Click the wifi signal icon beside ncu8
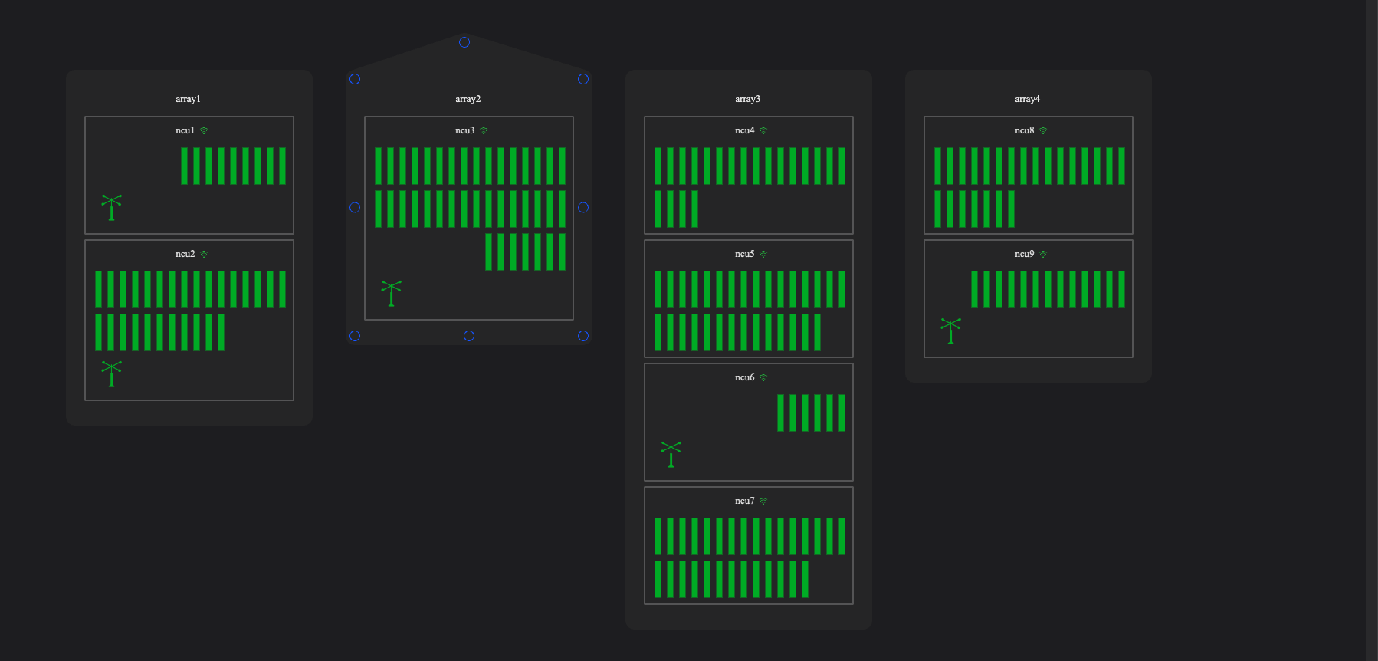The width and height of the screenshot is (1378, 661). click(1043, 131)
